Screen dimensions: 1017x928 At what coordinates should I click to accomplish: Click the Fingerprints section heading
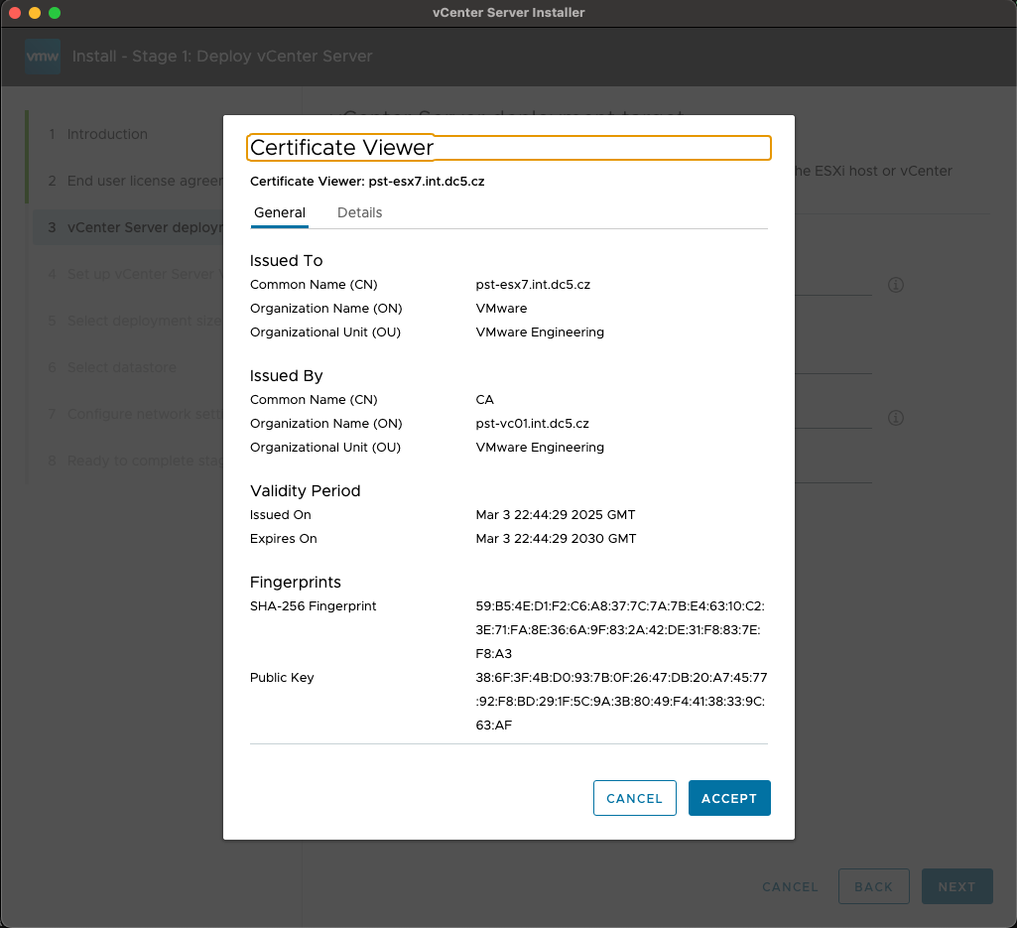[295, 583]
